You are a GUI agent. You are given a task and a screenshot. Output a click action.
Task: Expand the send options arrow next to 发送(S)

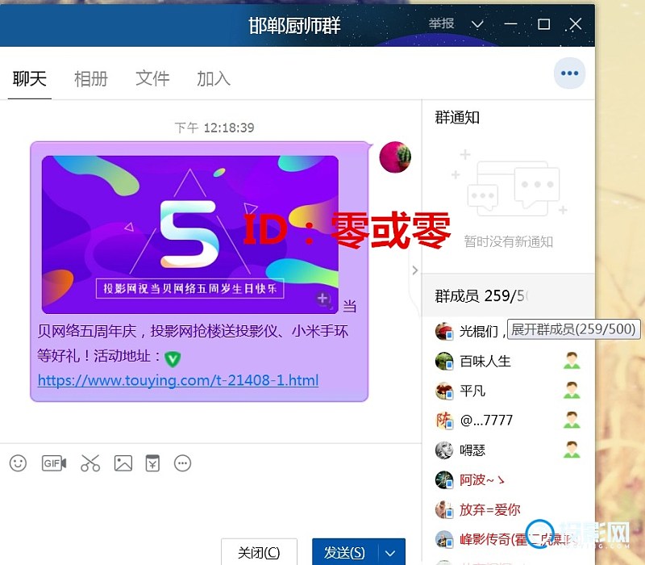pyautogui.click(x=390, y=553)
